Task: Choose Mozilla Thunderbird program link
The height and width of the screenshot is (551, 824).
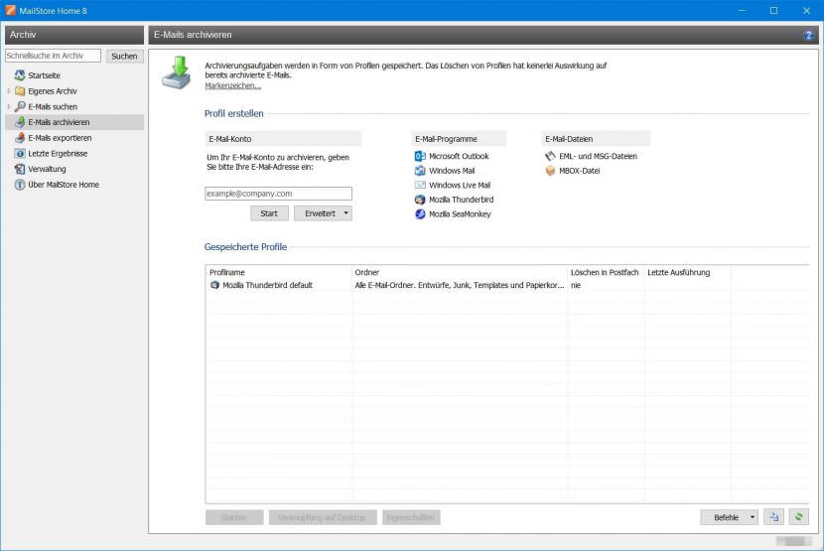Action: [461, 200]
